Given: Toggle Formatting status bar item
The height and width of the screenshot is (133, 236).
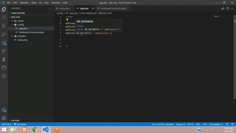Looking at the screenshot, I should click(216, 124).
